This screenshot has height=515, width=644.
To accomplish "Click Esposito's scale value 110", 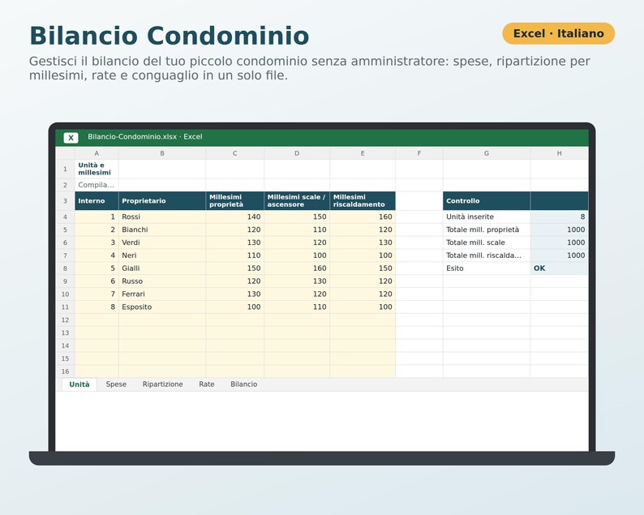I will click(297, 307).
